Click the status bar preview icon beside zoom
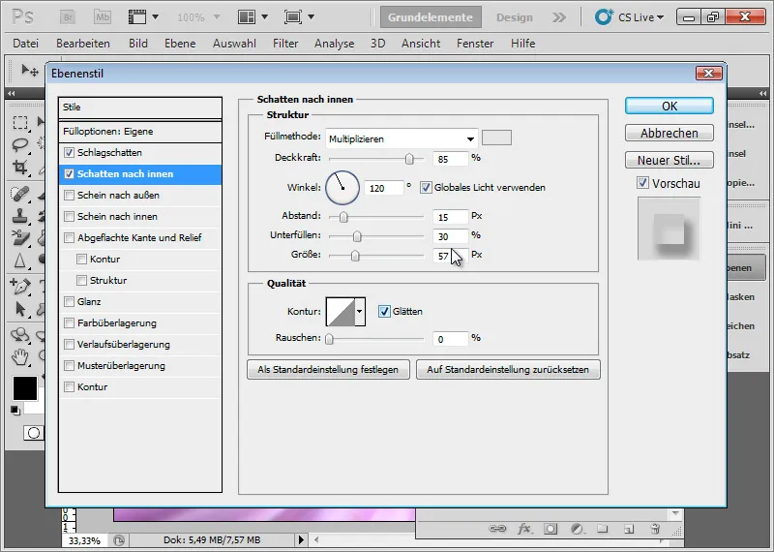774x552 pixels. (x=118, y=540)
